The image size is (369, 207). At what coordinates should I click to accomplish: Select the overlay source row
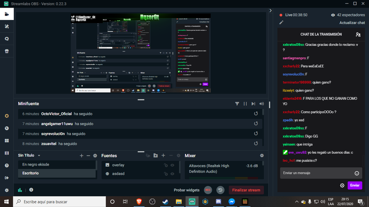(140, 165)
